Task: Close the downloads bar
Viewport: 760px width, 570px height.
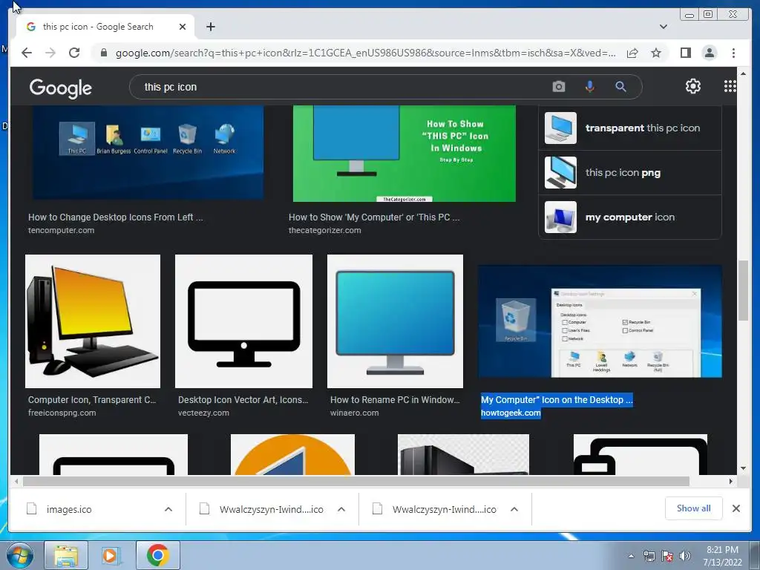Action: [736, 508]
